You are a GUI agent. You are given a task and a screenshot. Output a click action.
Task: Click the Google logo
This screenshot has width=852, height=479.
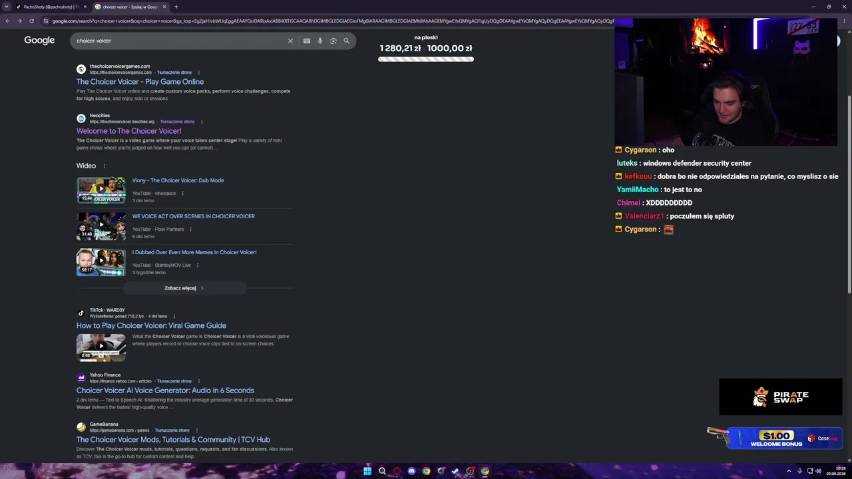(39, 41)
